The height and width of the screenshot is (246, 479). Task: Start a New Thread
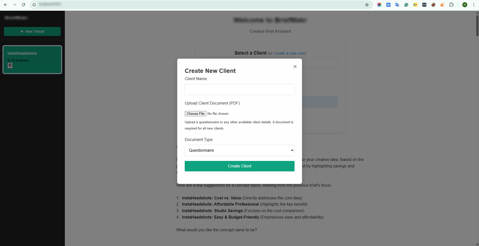pyautogui.click(x=32, y=31)
